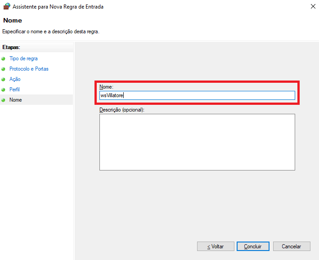Focus the Nome text field containing wsVillatore

[197, 95]
